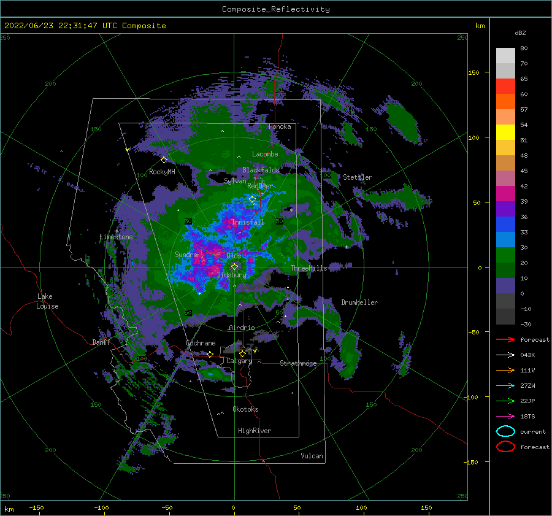Click the Lake Louise label

pyautogui.click(x=47, y=301)
